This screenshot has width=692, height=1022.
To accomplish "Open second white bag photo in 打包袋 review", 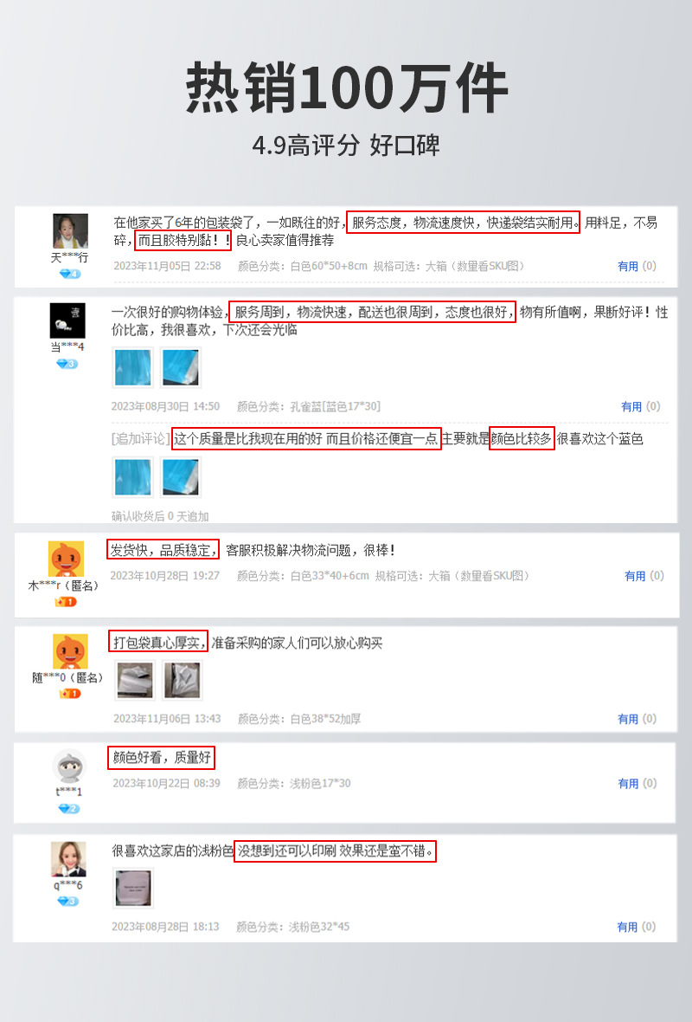I will pos(183,680).
